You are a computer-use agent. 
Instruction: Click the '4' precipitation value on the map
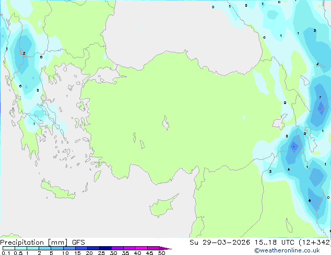coord(289,169)
